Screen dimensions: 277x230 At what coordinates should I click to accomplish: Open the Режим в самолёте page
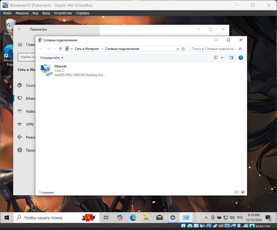pos(24,137)
